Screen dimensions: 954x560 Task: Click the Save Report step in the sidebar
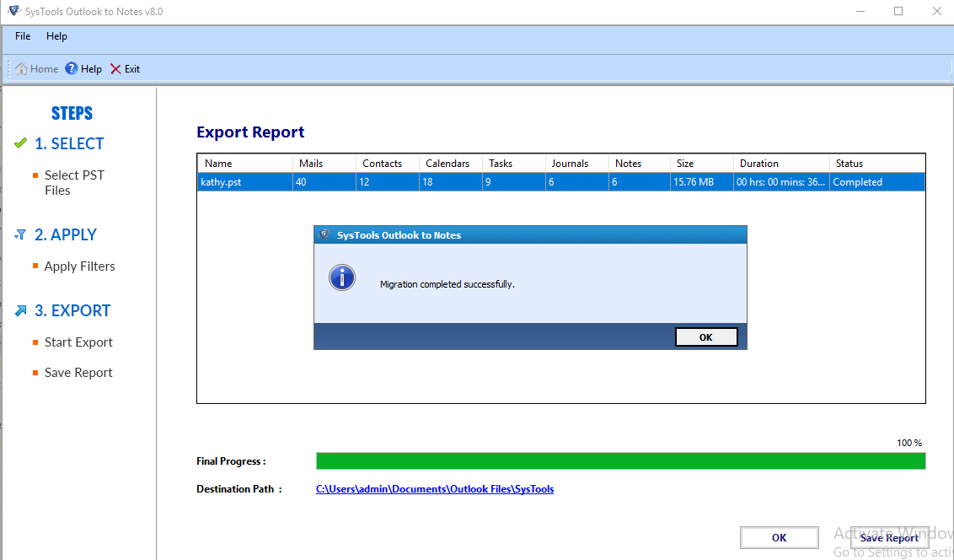point(78,373)
